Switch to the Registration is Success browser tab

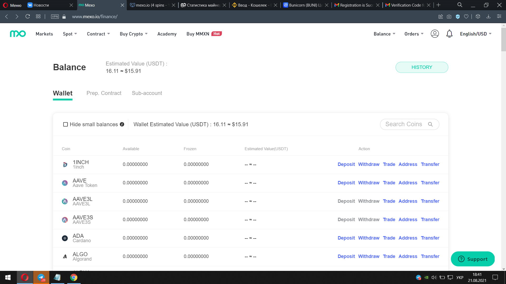point(357,5)
